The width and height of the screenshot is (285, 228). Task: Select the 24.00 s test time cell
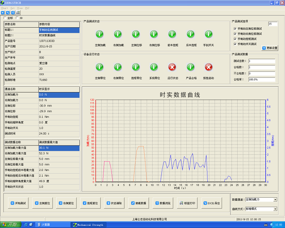coord(59,134)
